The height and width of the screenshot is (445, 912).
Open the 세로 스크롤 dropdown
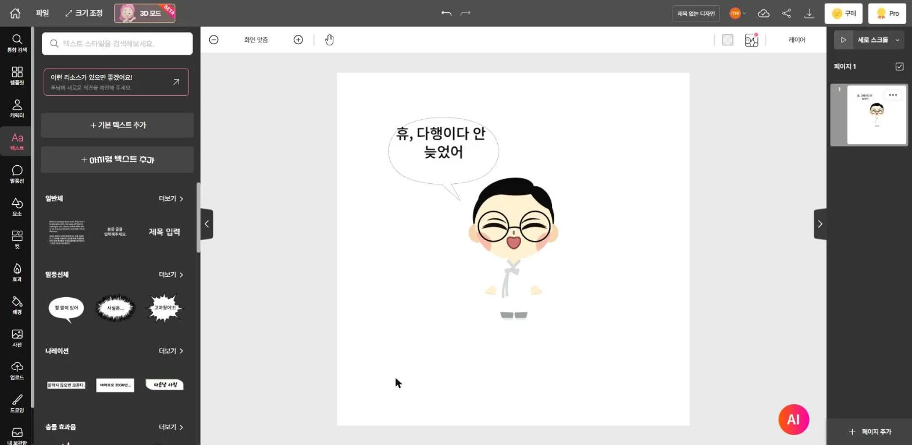(878, 40)
